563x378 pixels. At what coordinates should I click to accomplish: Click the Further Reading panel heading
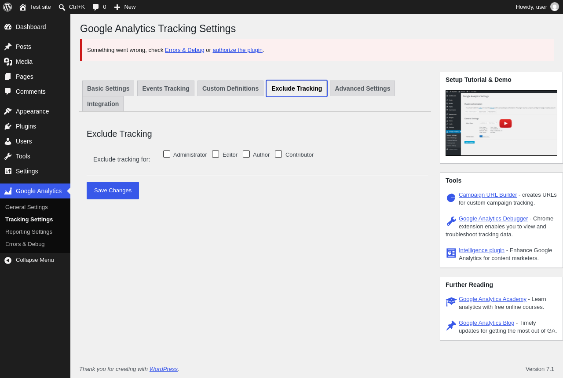(469, 285)
